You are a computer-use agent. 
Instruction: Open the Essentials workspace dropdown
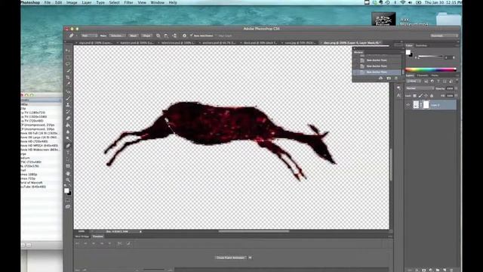444,36
